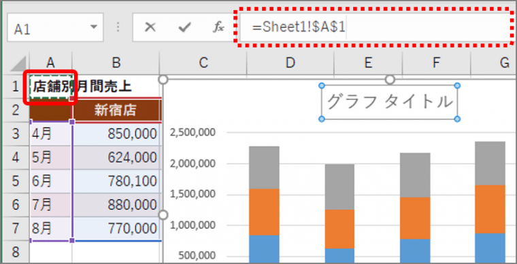Select row 5 header
The width and height of the screenshot is (517, 264).
pos(15,181)
